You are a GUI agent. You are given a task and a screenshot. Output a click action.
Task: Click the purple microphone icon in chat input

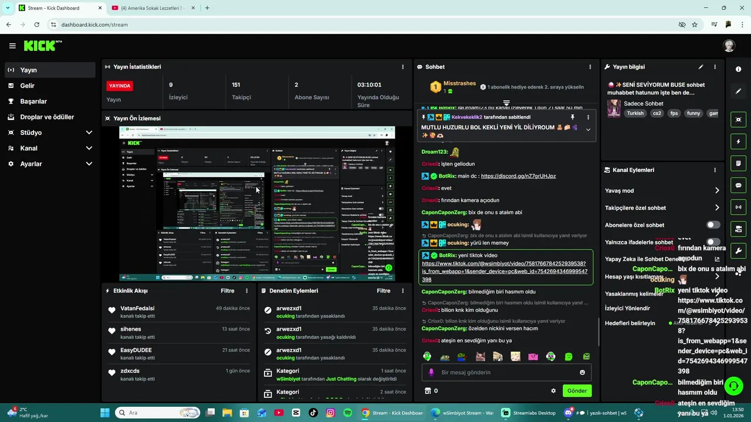pos(431,372)
